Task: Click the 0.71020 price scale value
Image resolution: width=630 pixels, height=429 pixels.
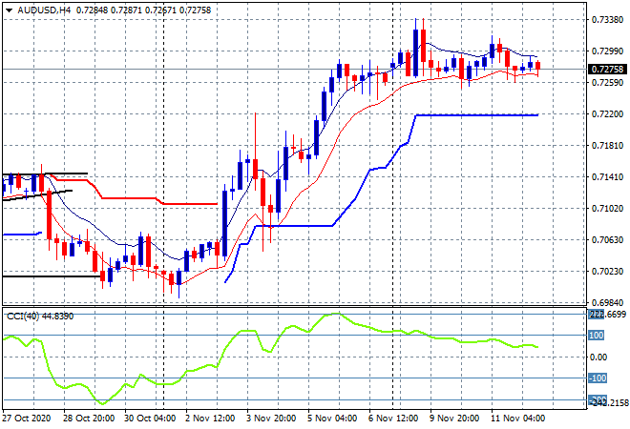Action: point(607,208)
